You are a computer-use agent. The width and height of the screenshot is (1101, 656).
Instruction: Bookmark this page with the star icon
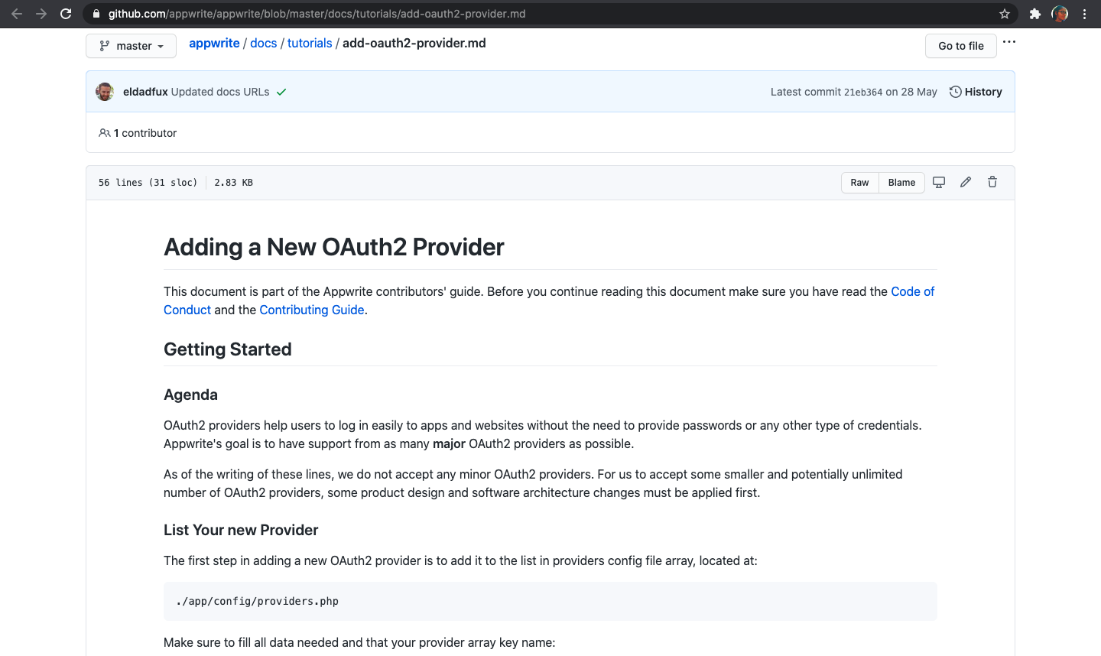[x=1004, y=13]
